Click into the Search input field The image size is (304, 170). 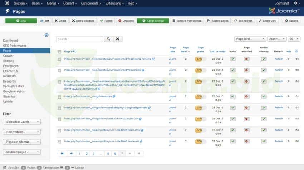[x=79, y=39]
